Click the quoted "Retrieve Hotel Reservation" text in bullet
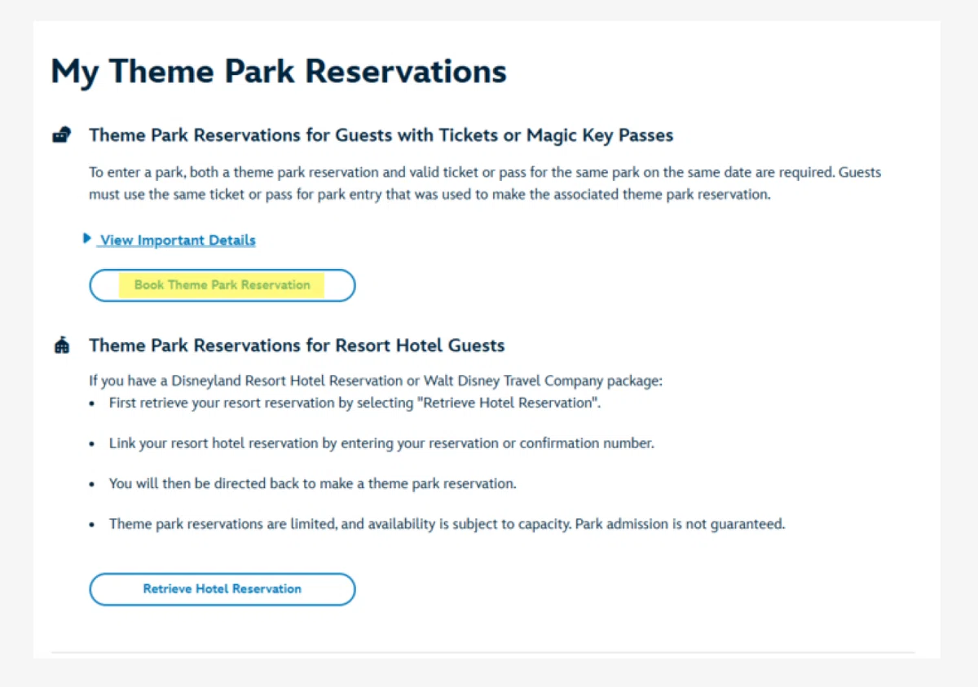 [512, 403]
